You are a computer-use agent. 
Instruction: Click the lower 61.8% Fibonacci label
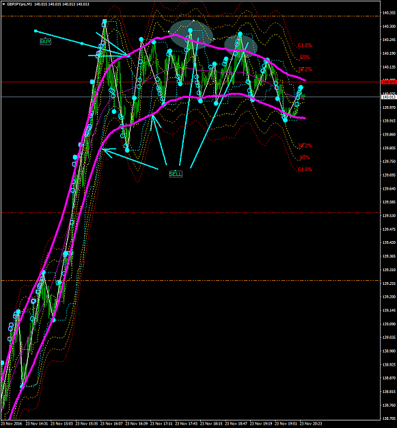pyautogui.click(x=305, y=169)
